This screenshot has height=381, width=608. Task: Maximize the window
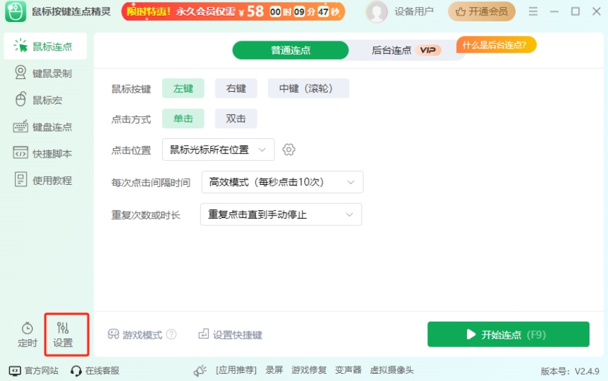(x=575, y=12)
